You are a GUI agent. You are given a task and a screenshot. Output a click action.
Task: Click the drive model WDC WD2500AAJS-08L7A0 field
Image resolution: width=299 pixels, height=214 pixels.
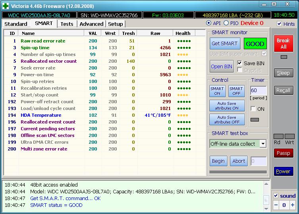39,15
